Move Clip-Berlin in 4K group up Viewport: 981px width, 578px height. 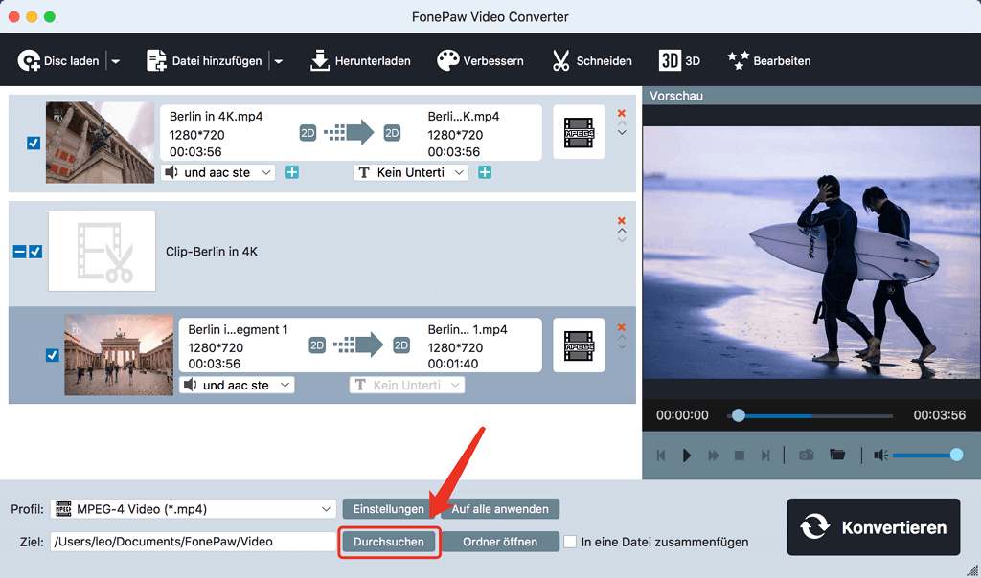tap(622, 231)
